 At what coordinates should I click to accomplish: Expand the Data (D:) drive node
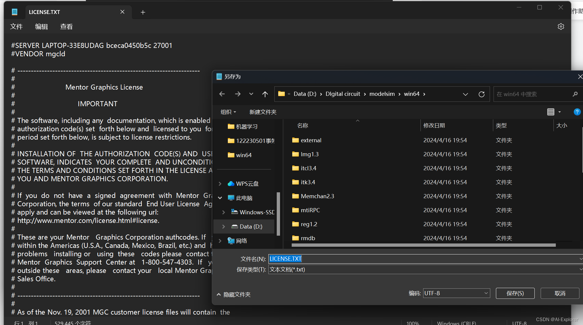click(224, 226)
